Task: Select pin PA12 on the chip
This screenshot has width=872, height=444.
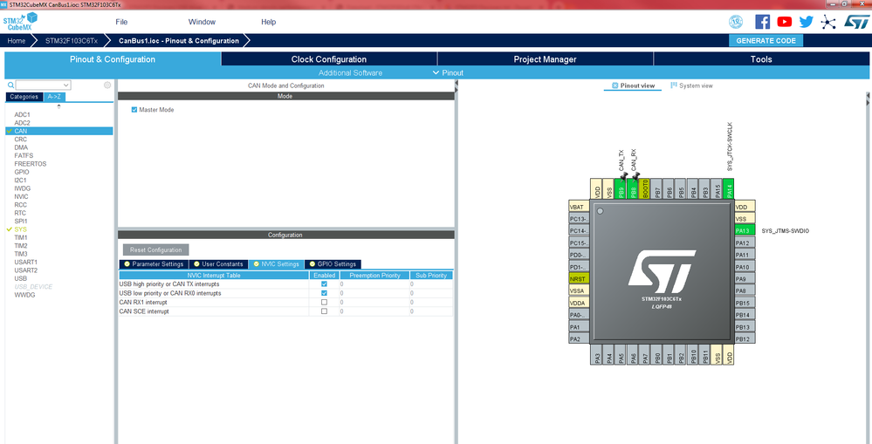Action: (x=745, y=242)
